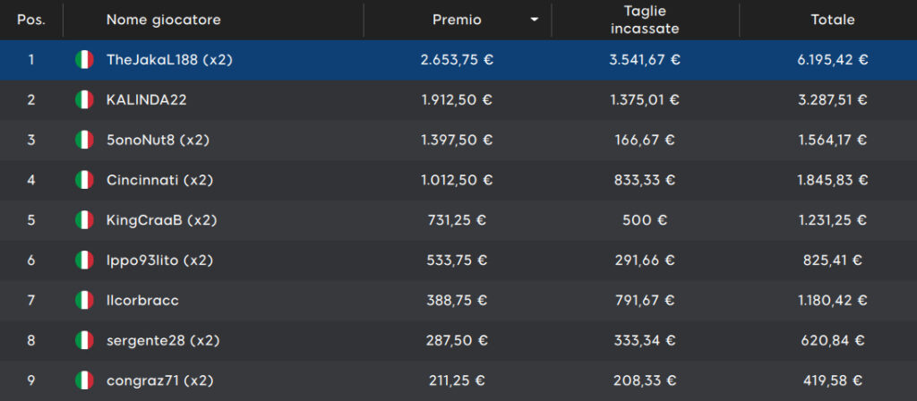
Task: Click the flag icon next to Ippo93lito
Action: click(84, 260)
